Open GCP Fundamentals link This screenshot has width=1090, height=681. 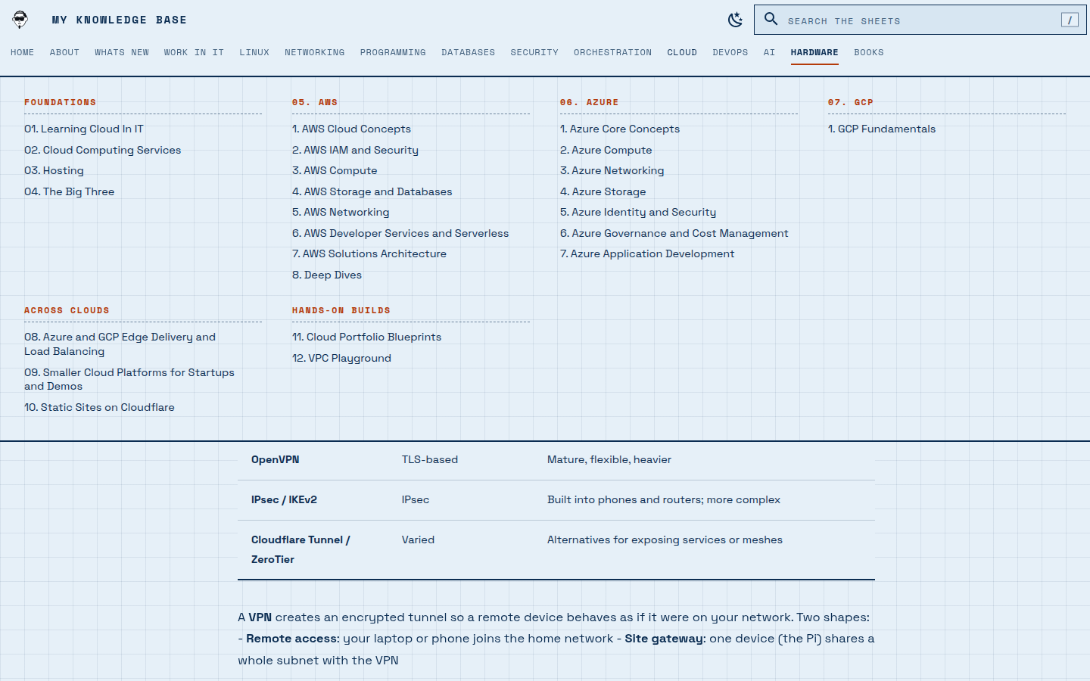pos(882,129)
